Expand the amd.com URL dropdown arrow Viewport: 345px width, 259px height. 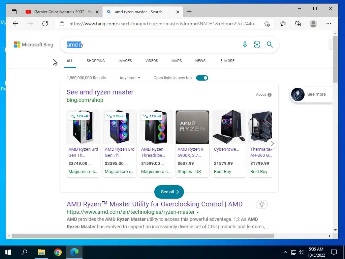coord(197,212)
